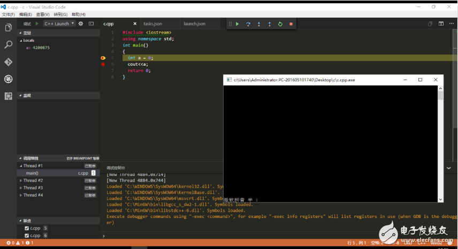Click 'return 0;' code on line 7
The height and width of the screenshot is (249, 458).
click(x=139, y=71)
